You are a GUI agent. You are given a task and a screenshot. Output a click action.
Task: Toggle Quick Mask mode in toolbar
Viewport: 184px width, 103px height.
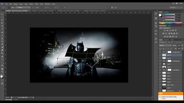click(2, 80)
